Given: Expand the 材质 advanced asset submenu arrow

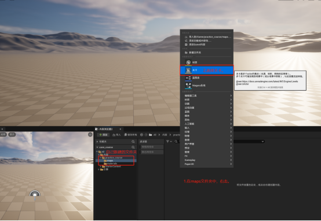Looking at the screenshot, I should [231, 100].
